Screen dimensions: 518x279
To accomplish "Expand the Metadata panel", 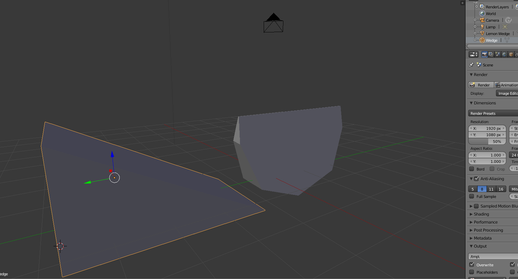I will pos(471,238).
